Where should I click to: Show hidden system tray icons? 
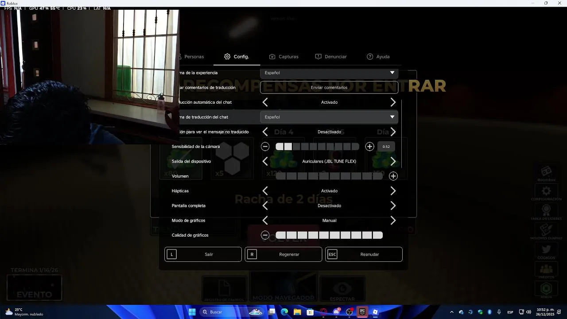click(451, 312)
